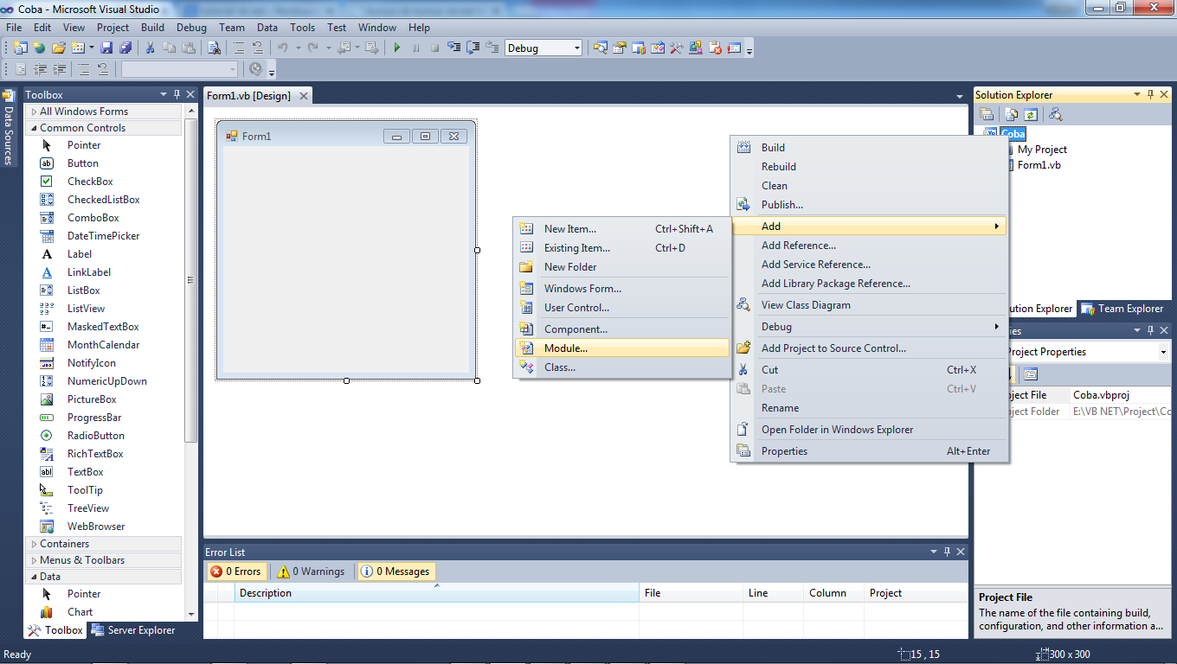Image resolution: width=1177 pixels, height=664 pixels.
Task: Switch to the Server Explorer tab
Action: click(133, 630)
